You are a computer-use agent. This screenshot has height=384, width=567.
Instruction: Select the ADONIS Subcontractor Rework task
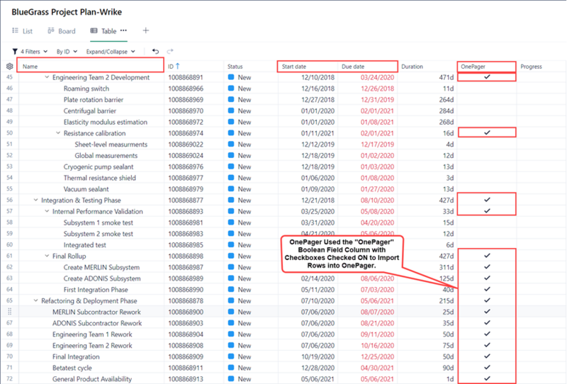point(97,323)
